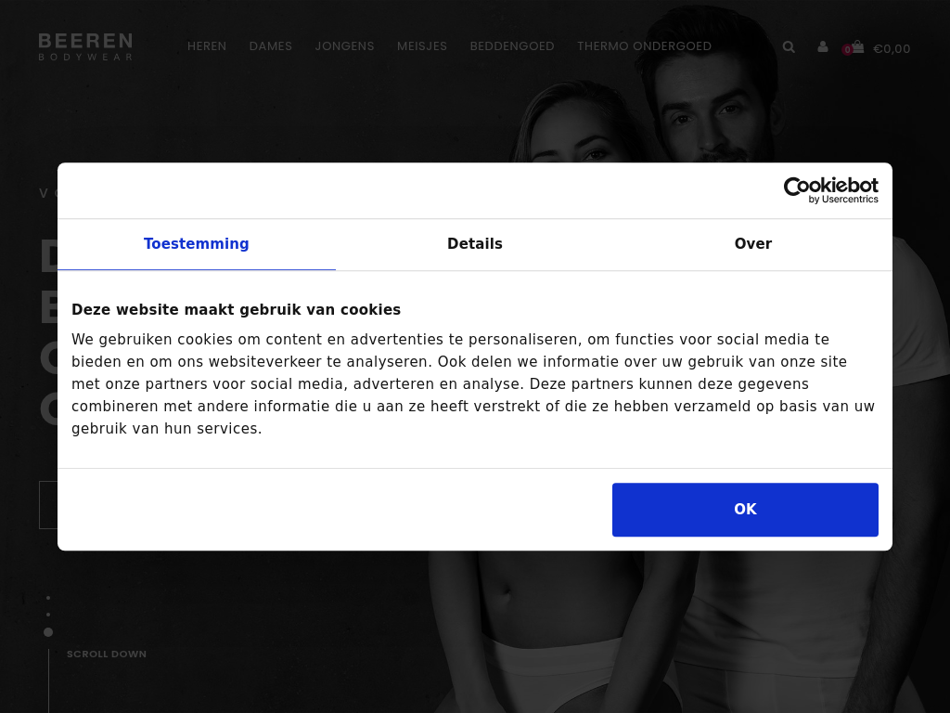Screen dimensions: 950x713
Task: Open the shopping bag cart icon
Action: point(857,46)
